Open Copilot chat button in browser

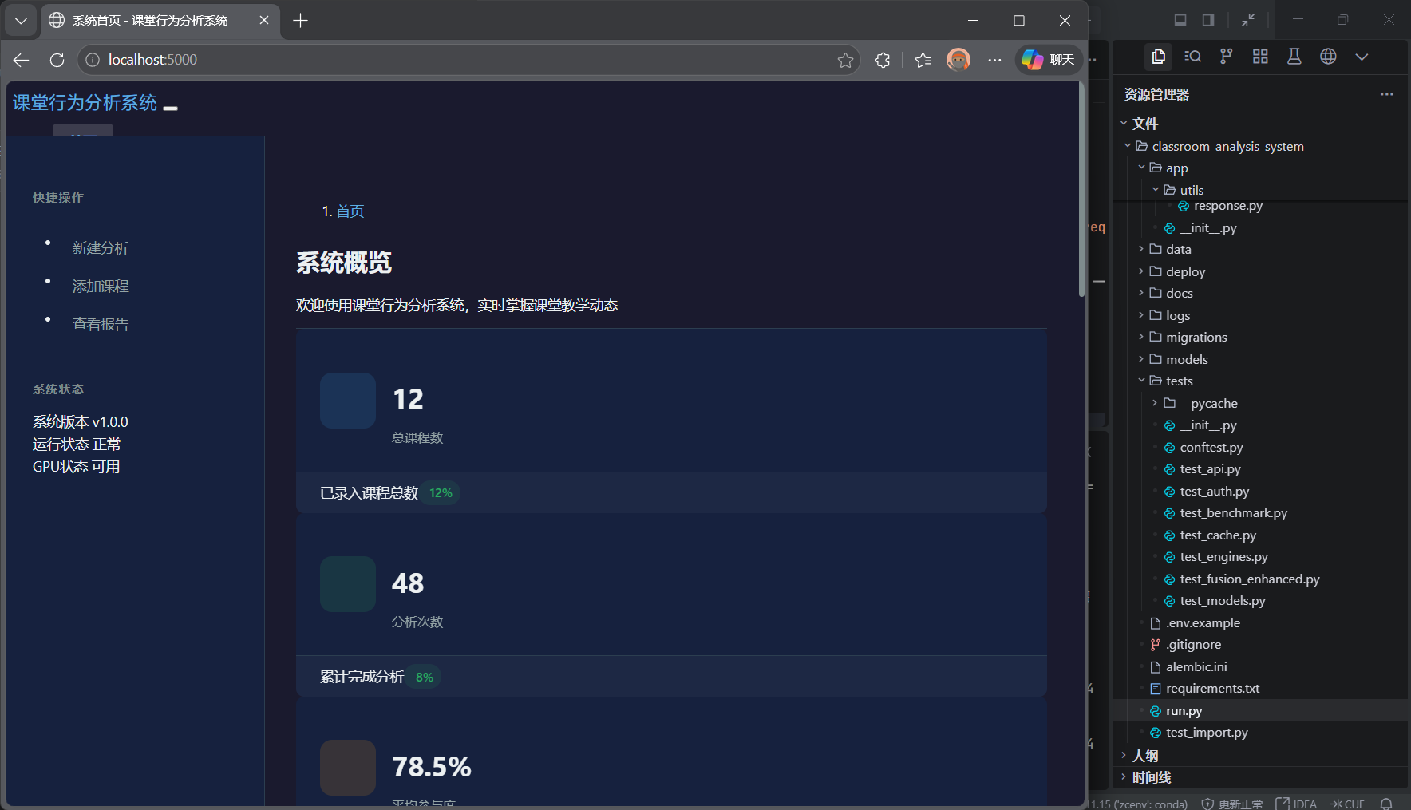pyautogui.click(x=1048, y=60)
